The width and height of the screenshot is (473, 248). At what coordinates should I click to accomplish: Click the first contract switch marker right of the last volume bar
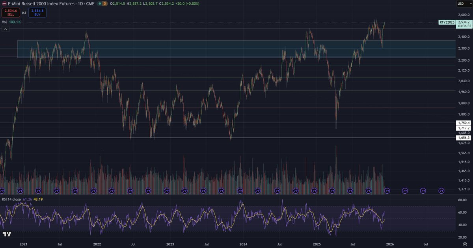tap(387, 191)
